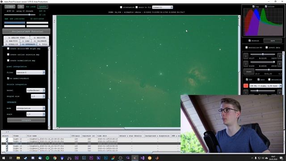Open the Windows Start menu
Image resolution: width=286 pixels, height=161 pixels.
click(3, 158)
